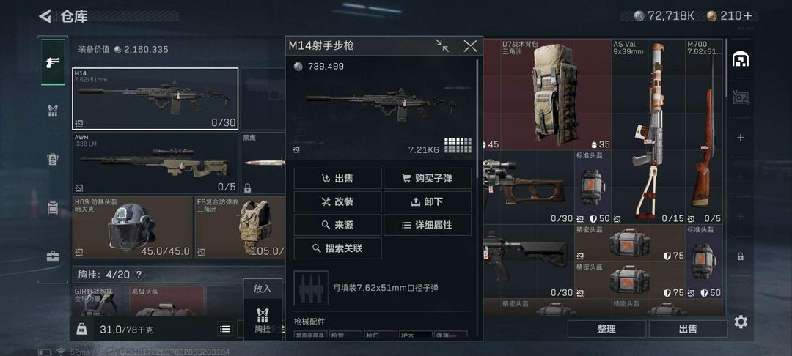Open the settings gear icon

741,322
